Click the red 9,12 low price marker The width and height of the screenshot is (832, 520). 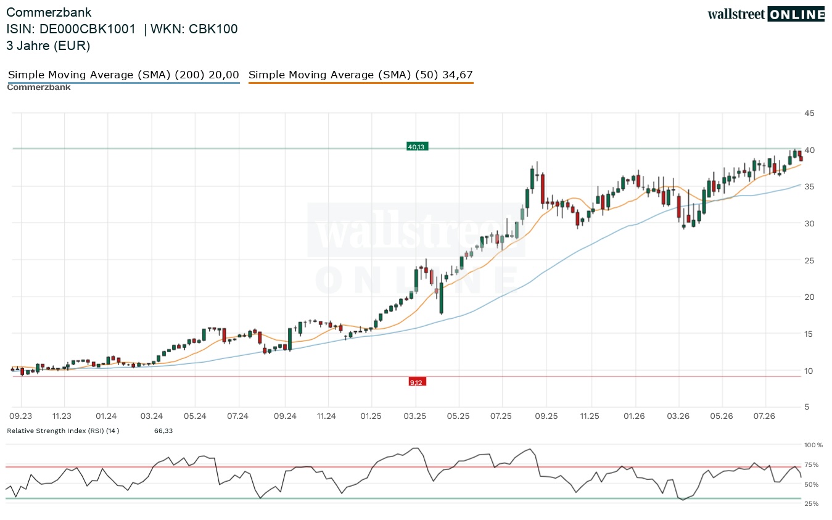click(417, 382)
